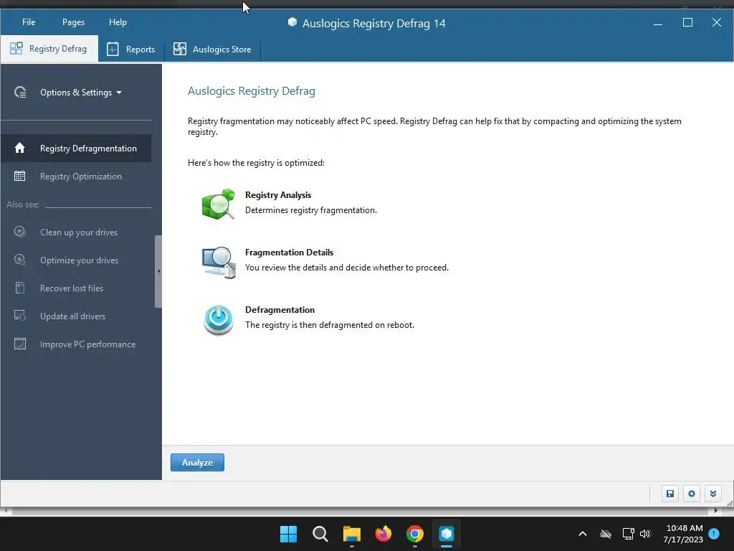Click the horizontal scrollbar right arrow
734x551 pixels.
pos(716,511)
